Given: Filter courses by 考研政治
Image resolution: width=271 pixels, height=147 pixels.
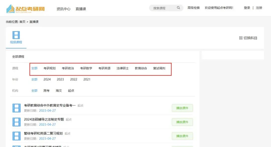Looking at the screenshot, I should click(x=68, y=68).
